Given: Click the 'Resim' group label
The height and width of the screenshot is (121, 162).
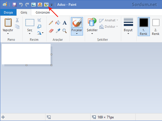Looking at the screenshot, I should point(34,40).
